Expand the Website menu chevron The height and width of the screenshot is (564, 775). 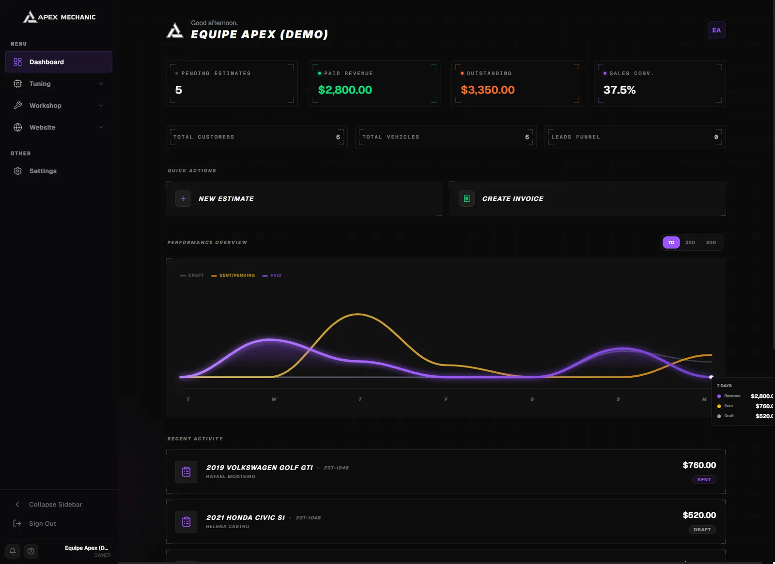pos(101,127)
